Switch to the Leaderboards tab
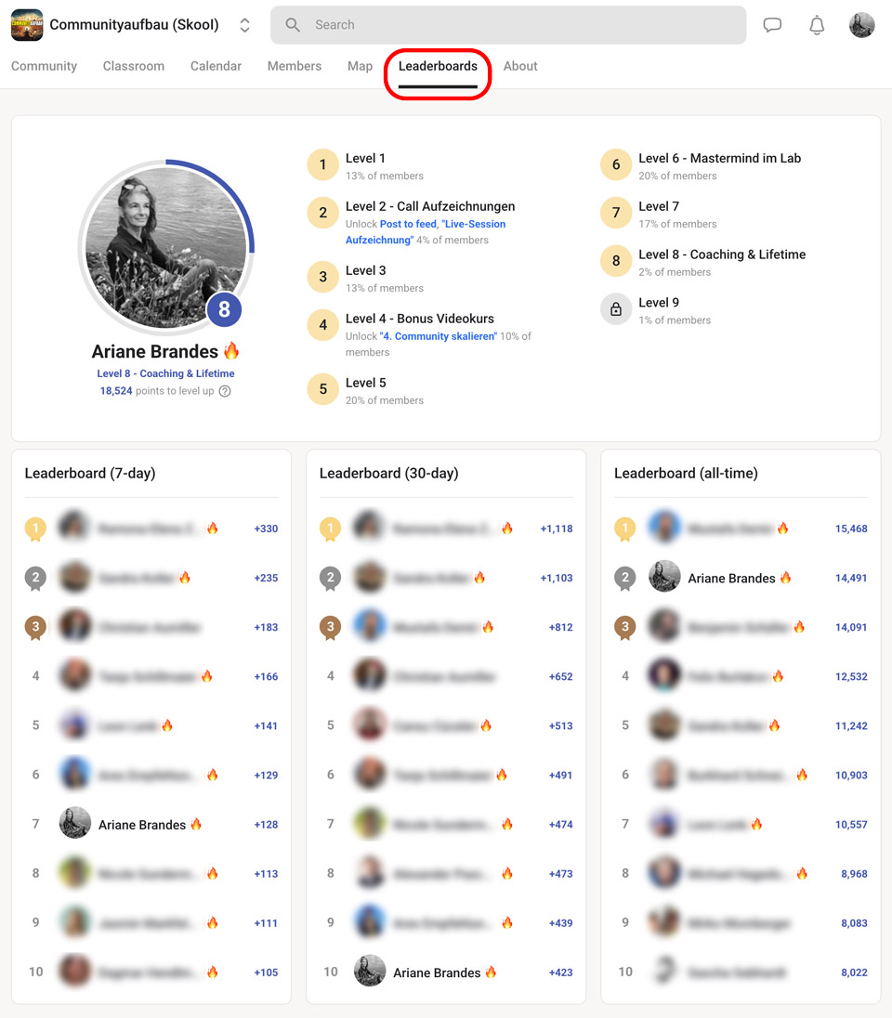The height and width of the screenshot is (1018, 892). [438, 66]
